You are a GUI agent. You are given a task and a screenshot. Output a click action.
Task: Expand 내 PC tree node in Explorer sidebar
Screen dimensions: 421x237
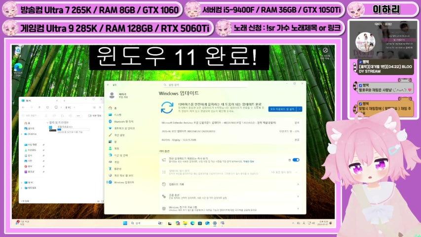22,183
